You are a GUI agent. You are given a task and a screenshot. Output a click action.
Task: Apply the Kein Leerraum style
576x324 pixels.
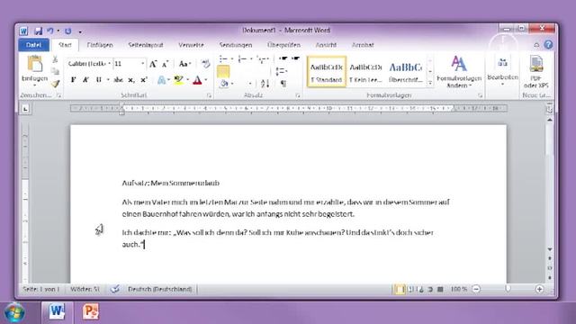pos(366,72)
